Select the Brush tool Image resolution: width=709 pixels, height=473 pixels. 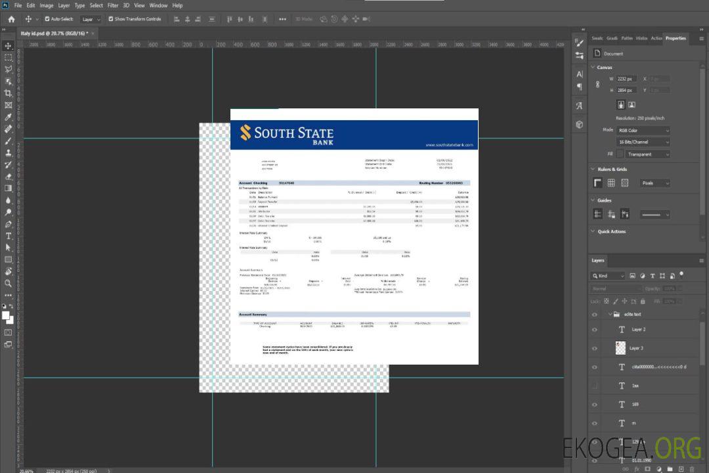(8, 141)
